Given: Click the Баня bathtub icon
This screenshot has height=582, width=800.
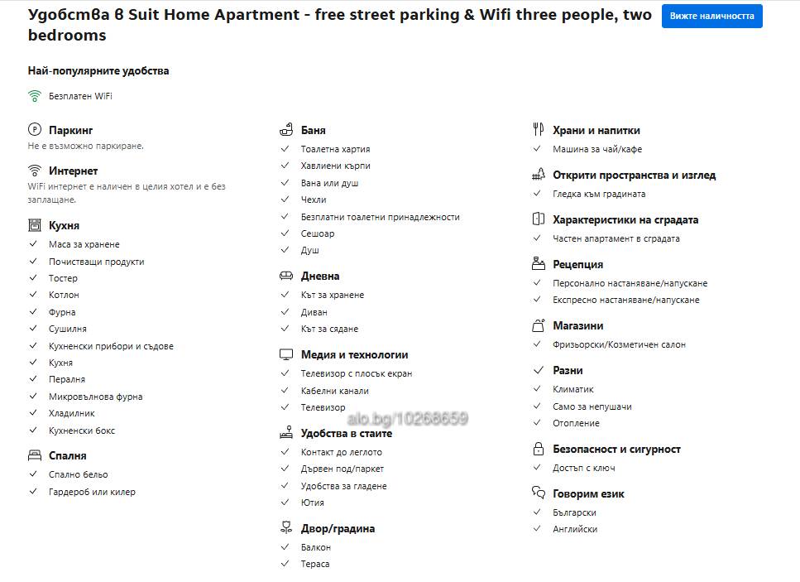Looking at the screenshot, I should (286, 130).
